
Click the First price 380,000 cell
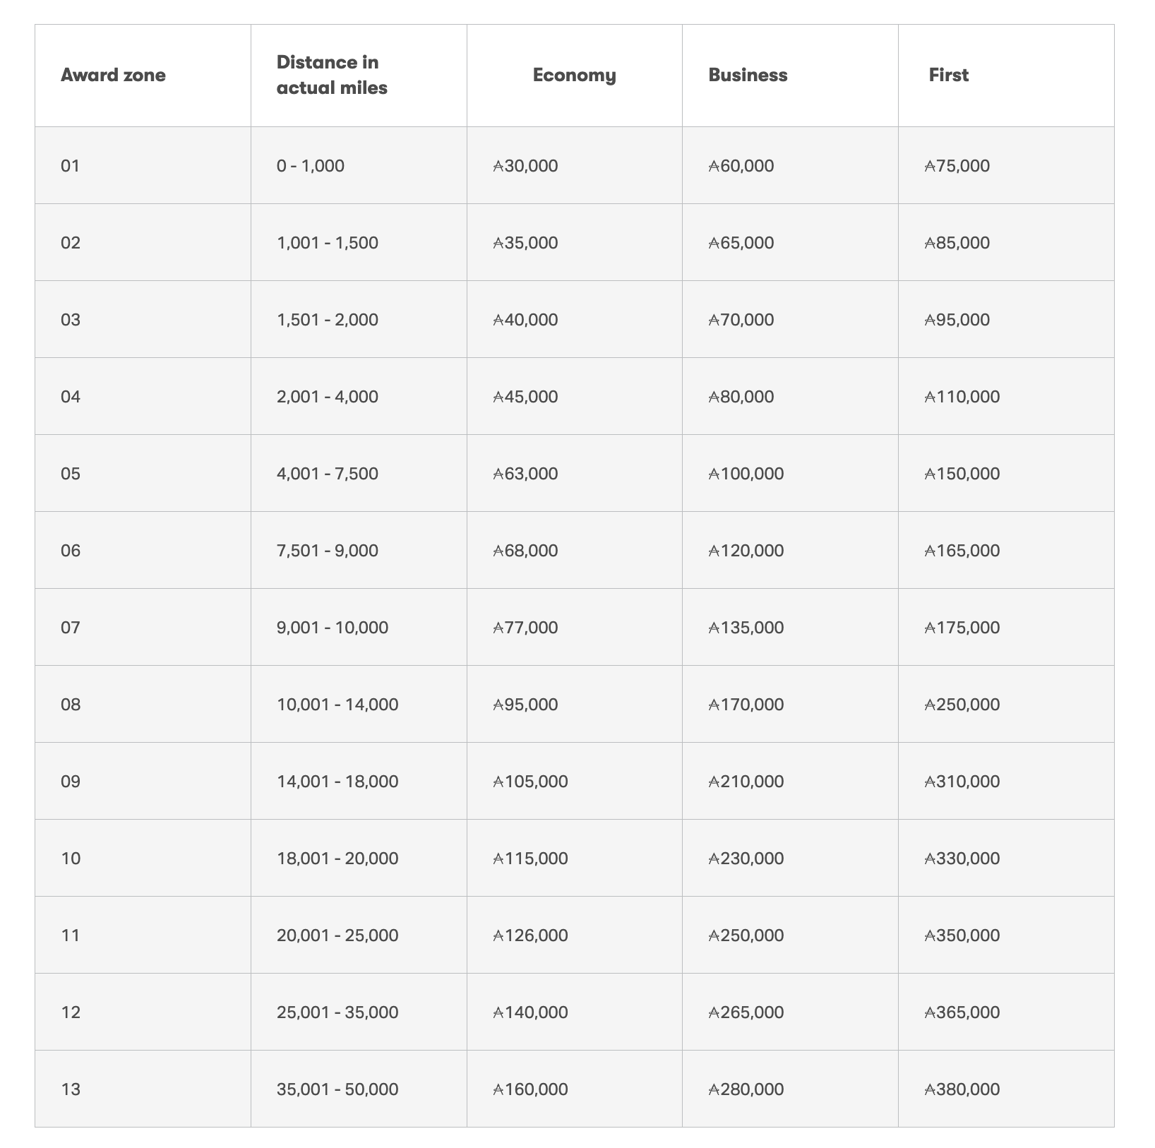1006,1089
